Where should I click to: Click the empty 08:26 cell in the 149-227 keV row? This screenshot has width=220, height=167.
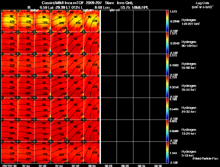[x=109, y=21]
